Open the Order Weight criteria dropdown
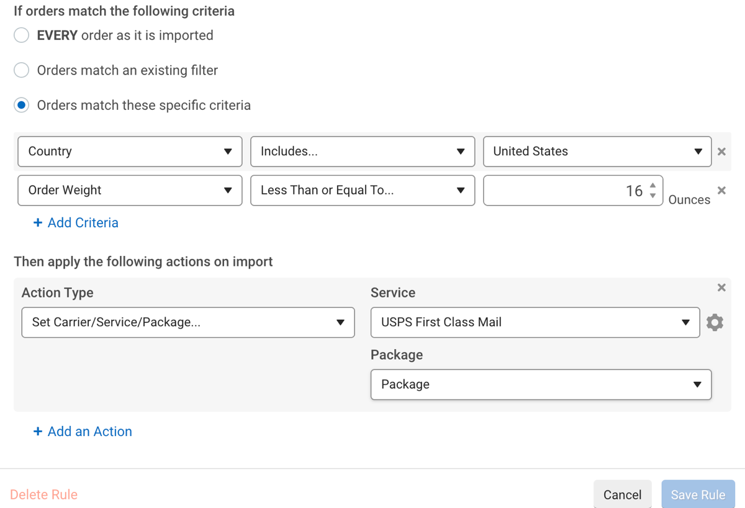This screenshot has height=508, width=745. [x=130, y=190]
